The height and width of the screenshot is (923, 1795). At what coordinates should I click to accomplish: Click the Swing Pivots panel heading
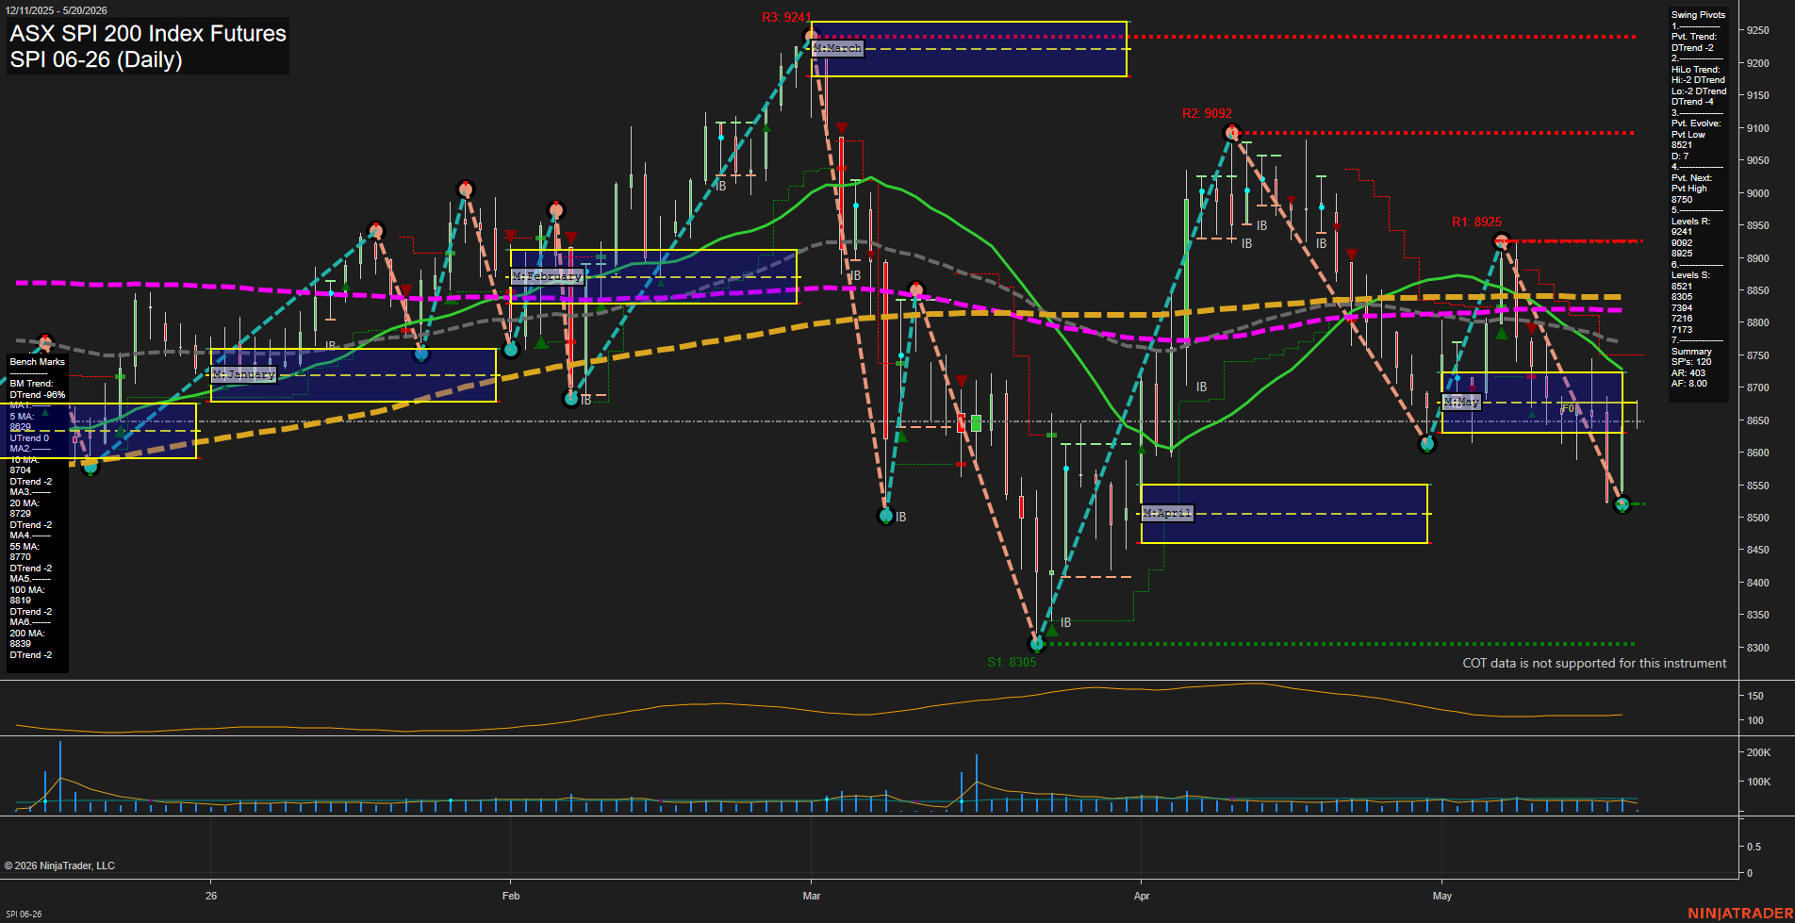coord(1698,15)
